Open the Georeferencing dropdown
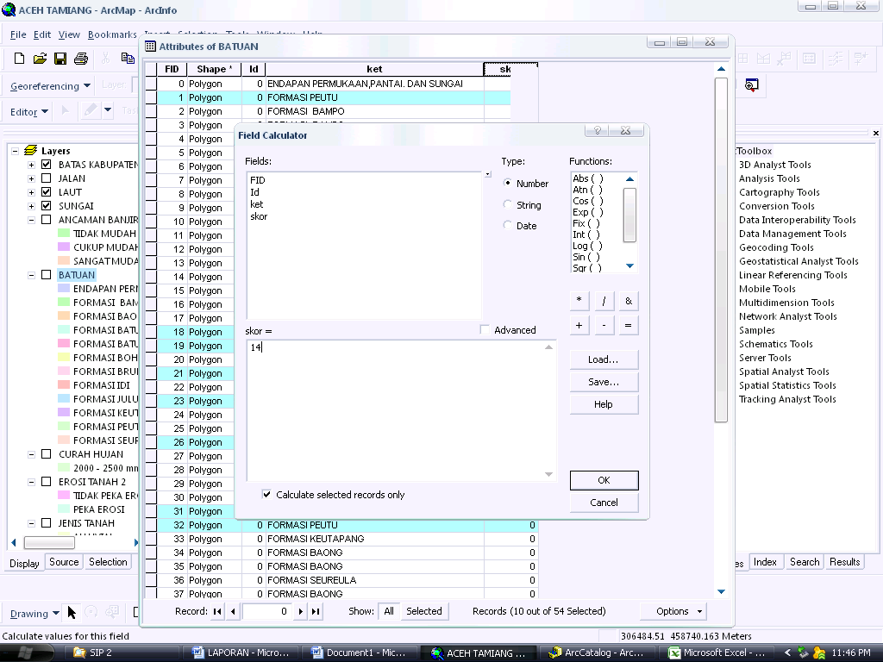883x662 pixels. [86, 85]
